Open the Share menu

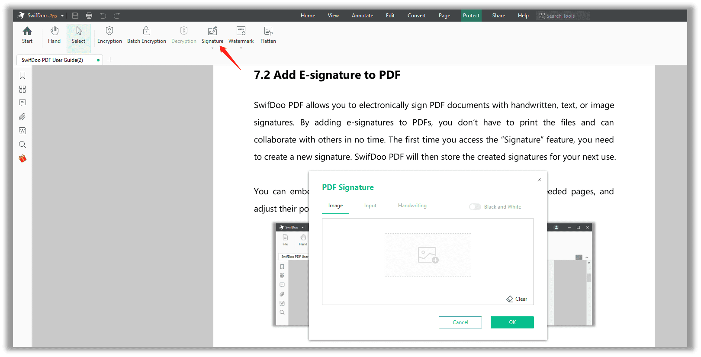point(498,16)
